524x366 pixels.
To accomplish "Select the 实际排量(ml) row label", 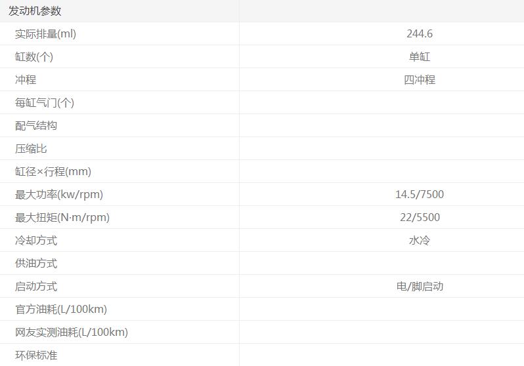I will tap(45, 34).
